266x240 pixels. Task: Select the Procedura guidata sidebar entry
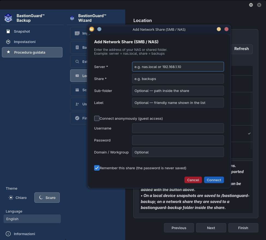click(x=32, y=52)
